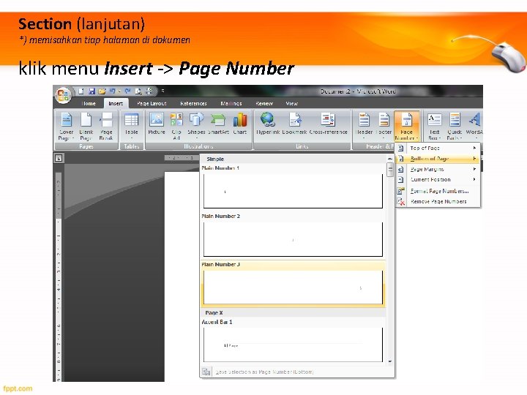This screenshot has height=395, width=527.
Task: Click the New document icon in quick access toolbar
Action: pyautogui.click(x=81, y=91)
